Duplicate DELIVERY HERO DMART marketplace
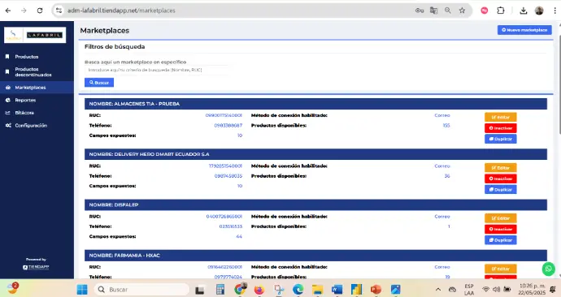561x297 pixels. [501, 190]
